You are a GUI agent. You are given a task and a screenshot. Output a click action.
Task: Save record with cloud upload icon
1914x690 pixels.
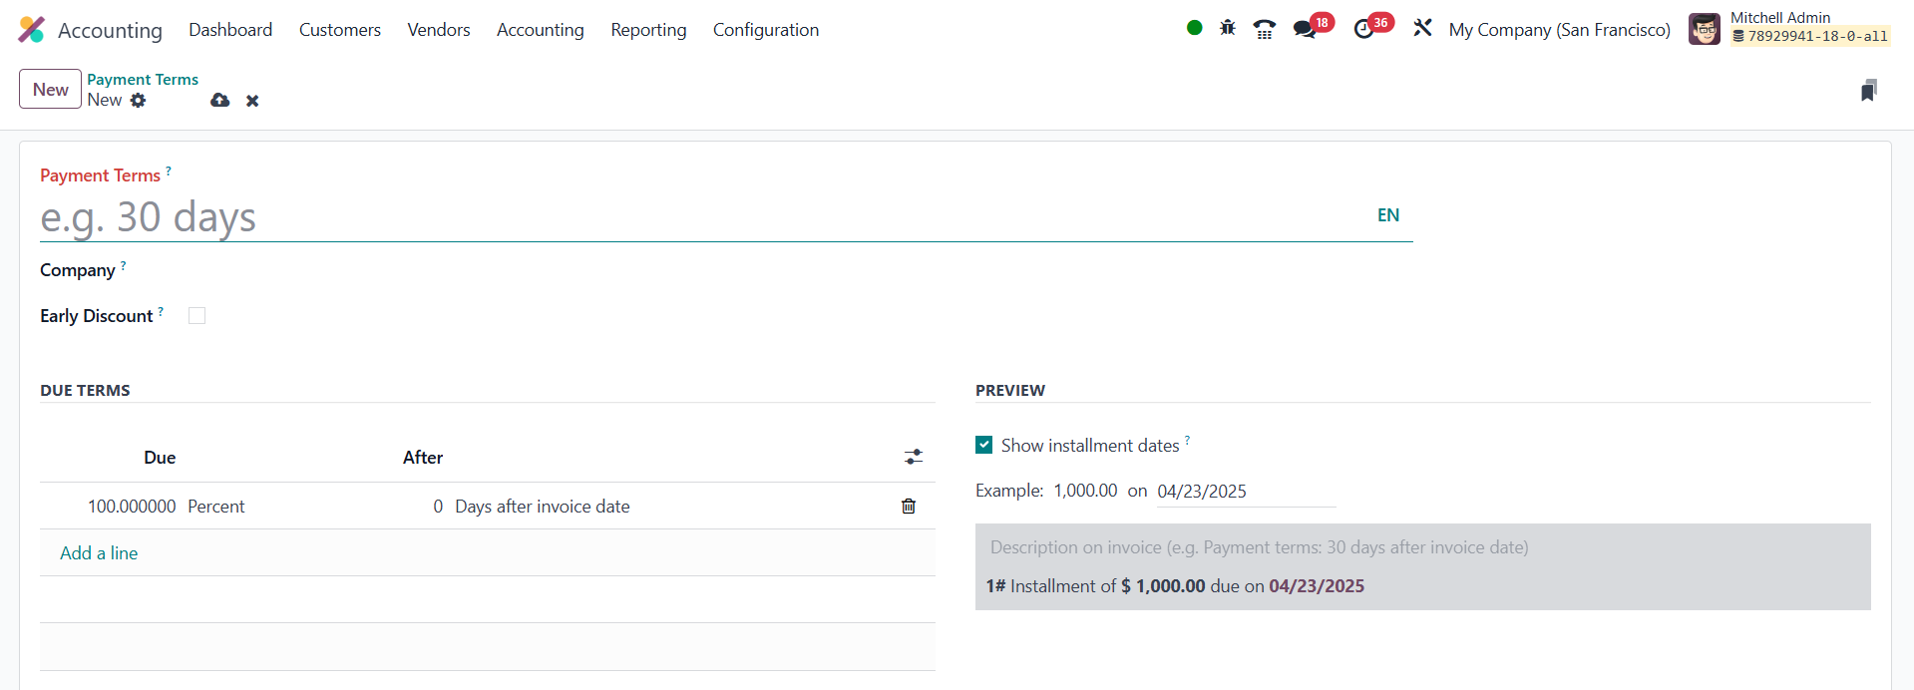[220, 101]
